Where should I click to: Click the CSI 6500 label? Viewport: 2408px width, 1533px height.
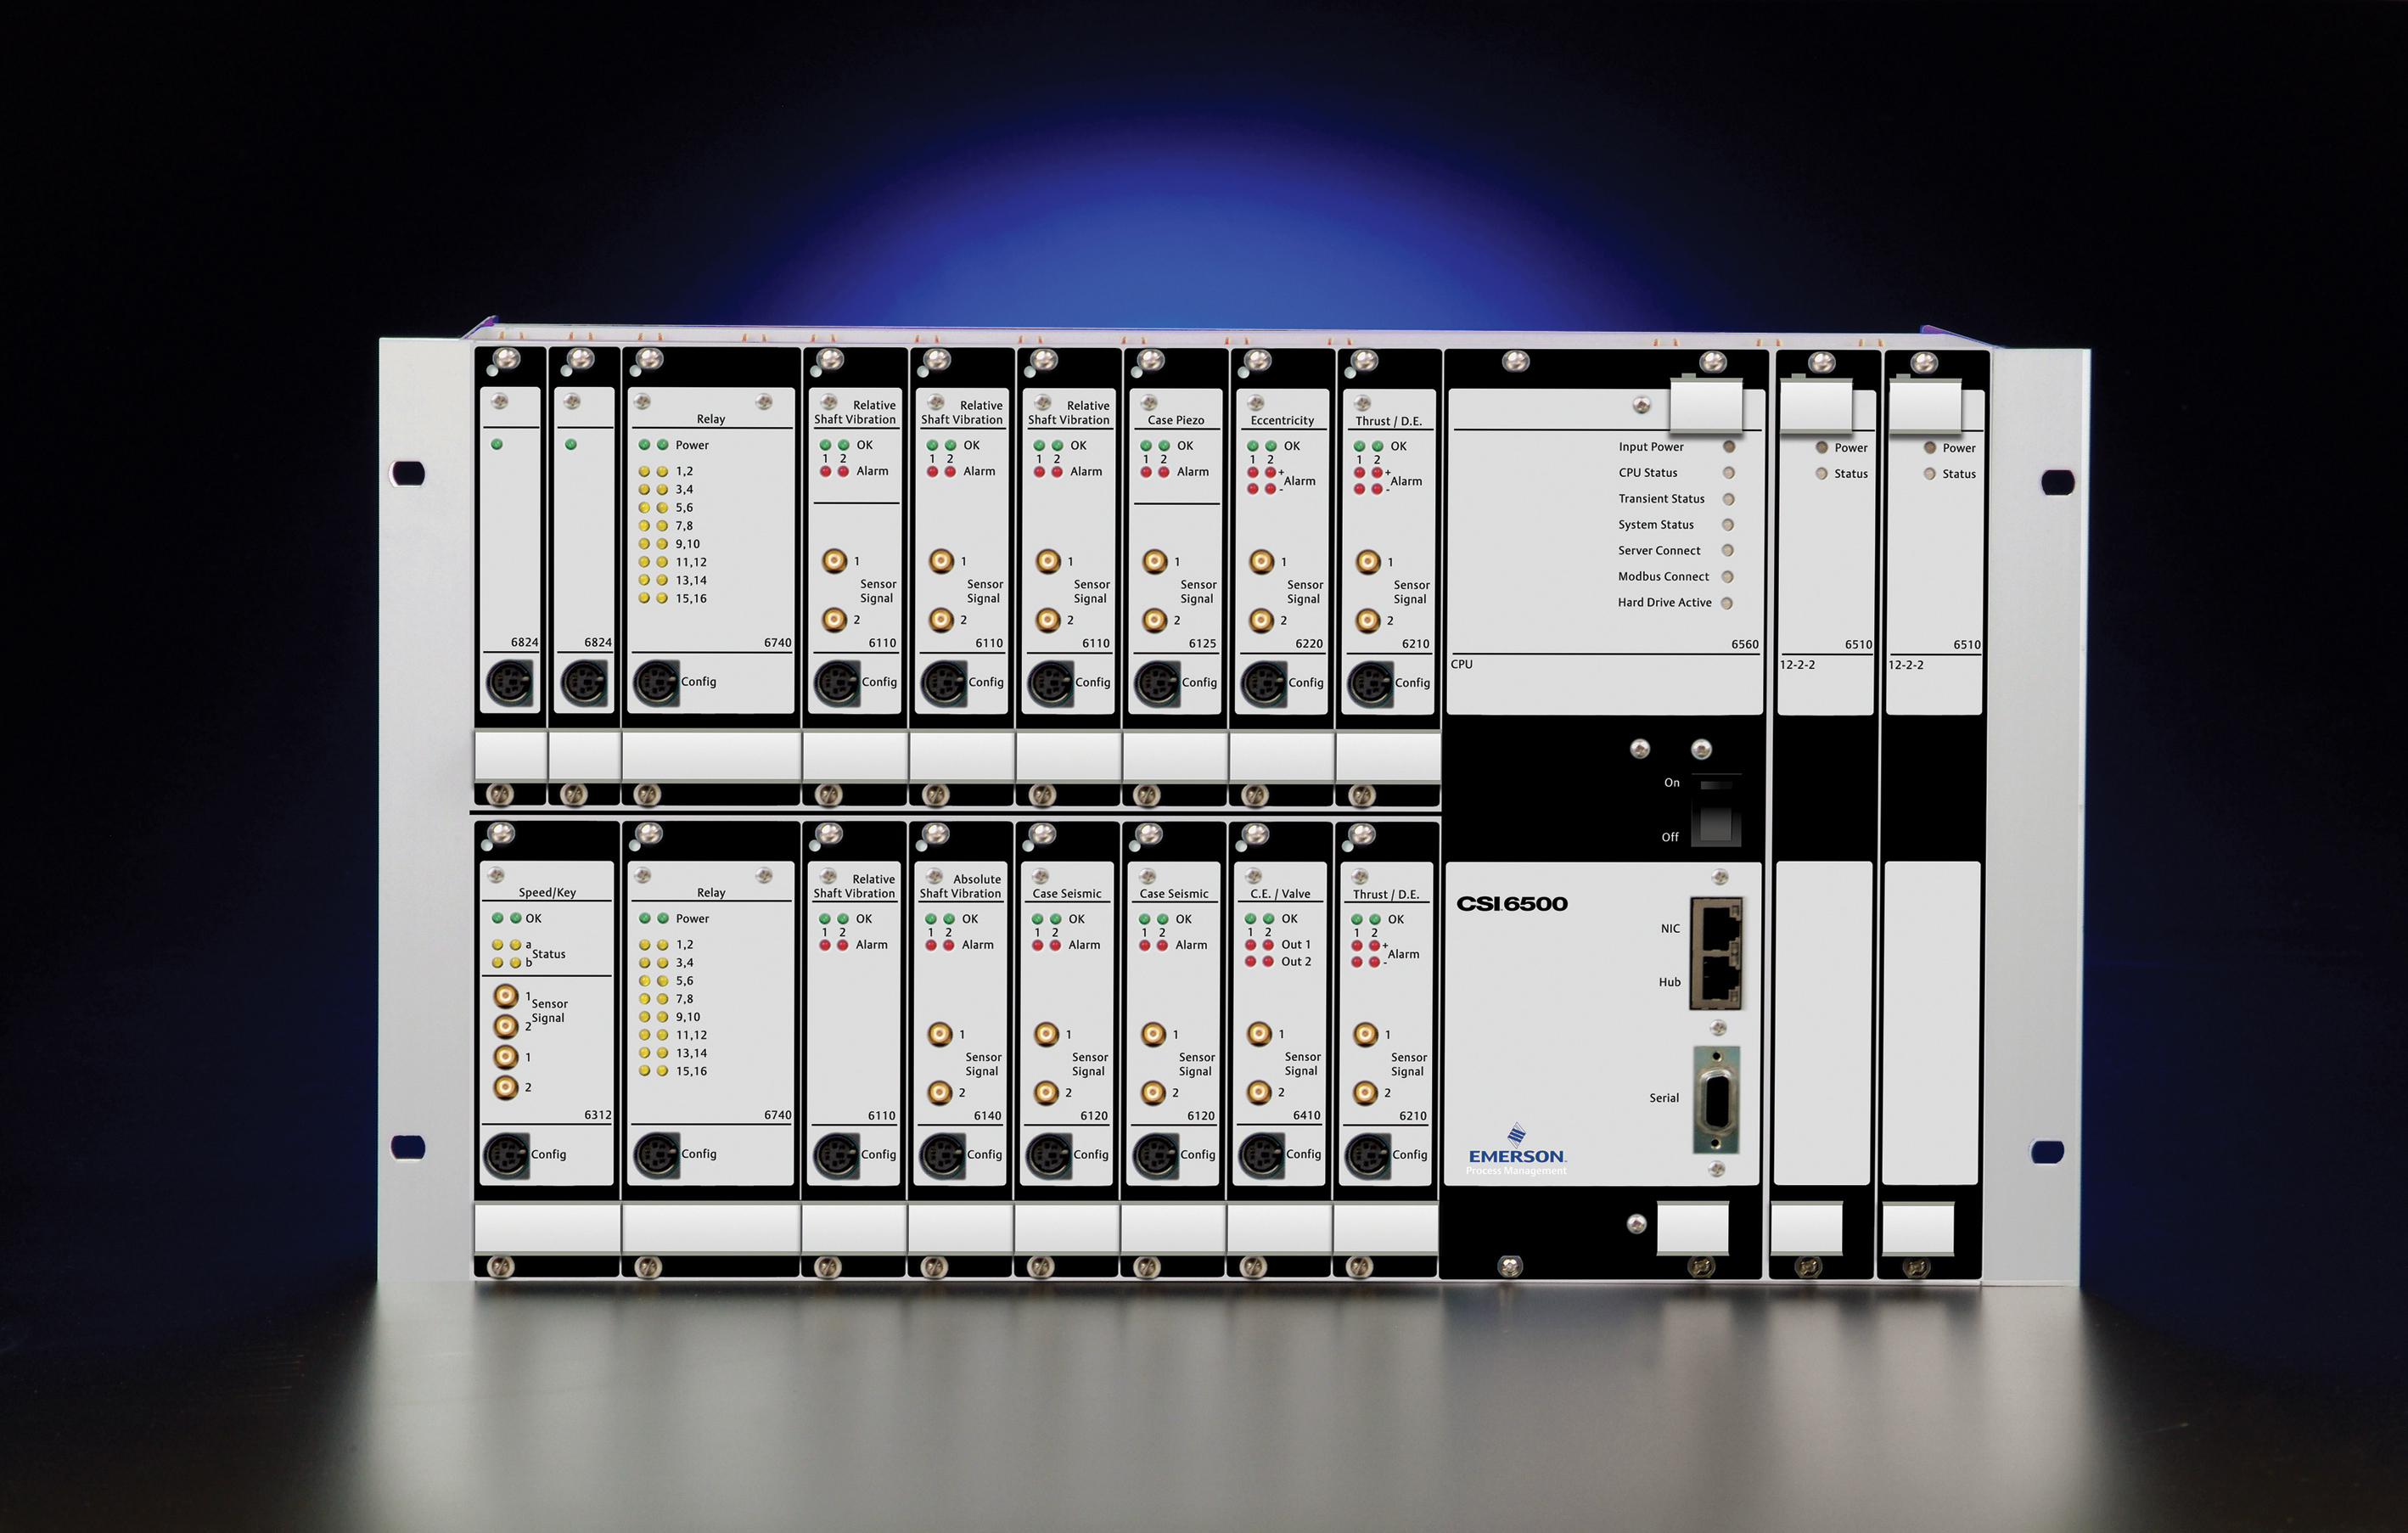[x=1512, y=904]
